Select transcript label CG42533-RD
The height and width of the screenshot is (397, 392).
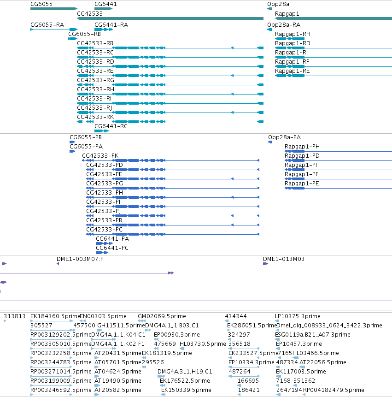tap(96, 62)
